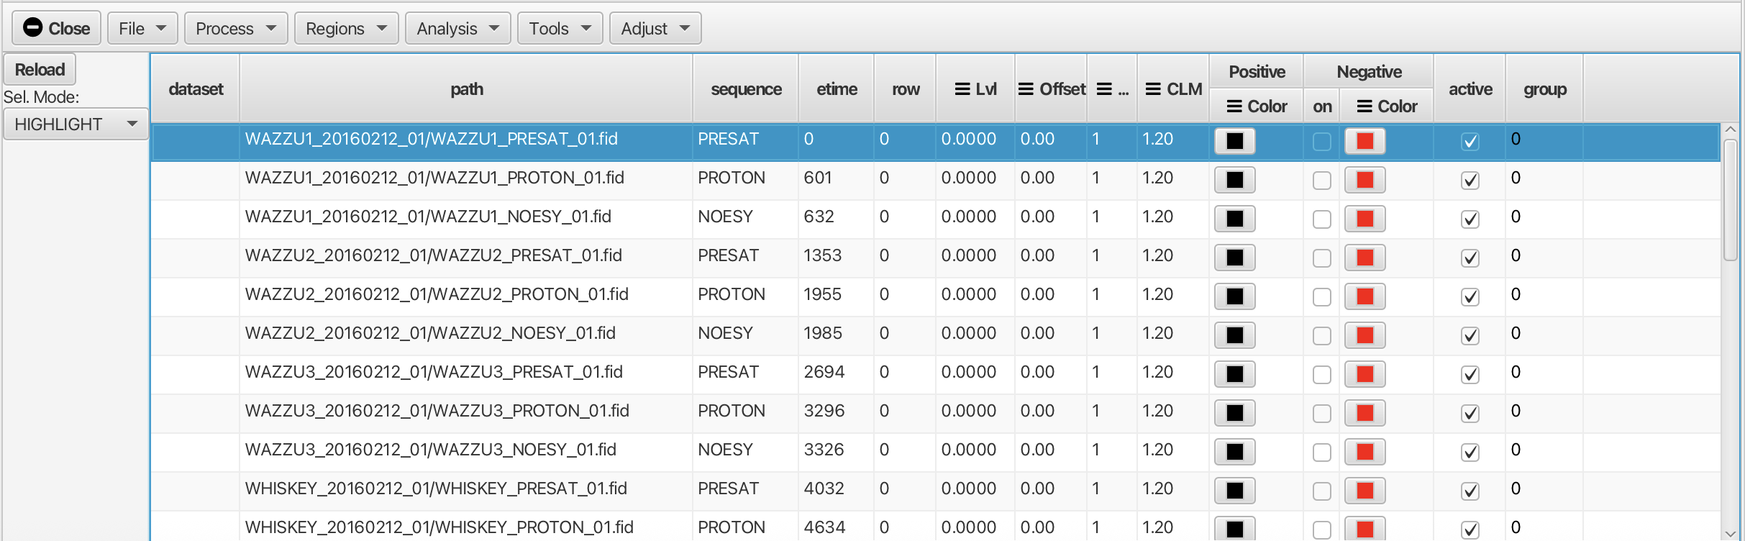Uncheck active for WAZZU2_PRESAT_01.fid row
Viewport: 1745px width, 541px height.
[1470, 258]
